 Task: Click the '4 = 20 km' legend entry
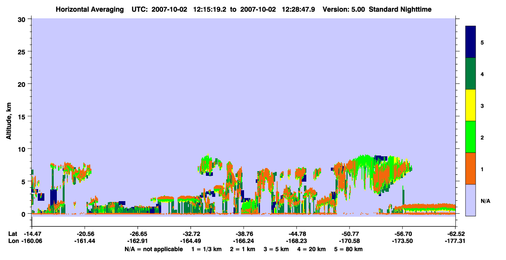[x=312, y=249]
